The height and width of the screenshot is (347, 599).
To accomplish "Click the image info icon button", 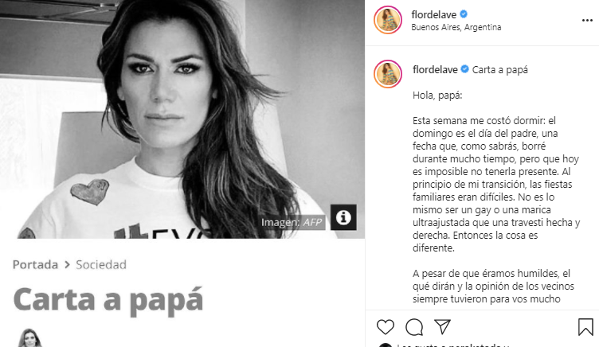I will pyautogui.click(x=343, y=217).
